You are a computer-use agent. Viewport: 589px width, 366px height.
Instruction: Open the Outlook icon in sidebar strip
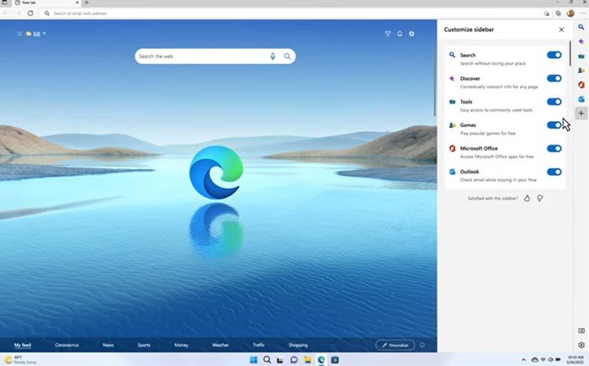point(581,98)
